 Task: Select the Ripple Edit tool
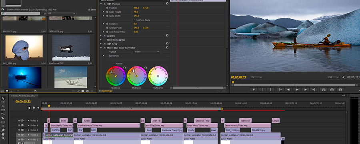click(3, 106)
